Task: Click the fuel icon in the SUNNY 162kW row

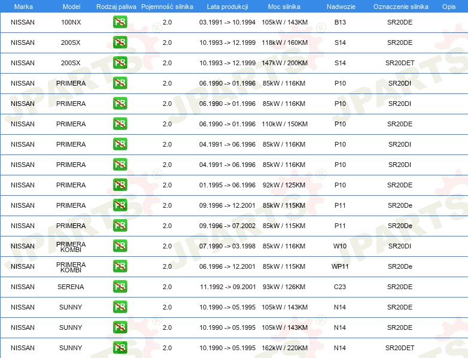Action: [120, 348]
